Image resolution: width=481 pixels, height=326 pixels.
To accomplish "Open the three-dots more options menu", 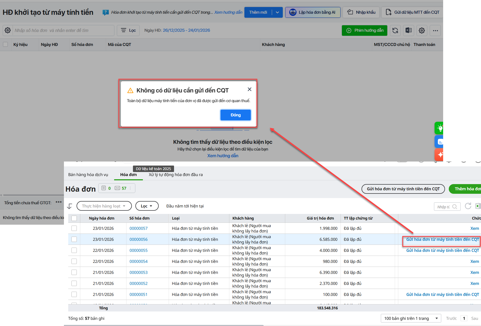I will click(435, 31).
